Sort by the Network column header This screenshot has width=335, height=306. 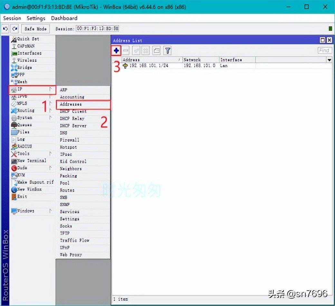coord(201,60)
